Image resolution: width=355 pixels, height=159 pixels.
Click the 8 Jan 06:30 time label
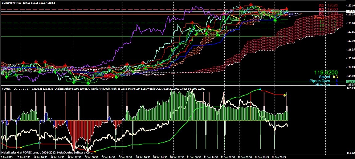(x=41, y=157)
